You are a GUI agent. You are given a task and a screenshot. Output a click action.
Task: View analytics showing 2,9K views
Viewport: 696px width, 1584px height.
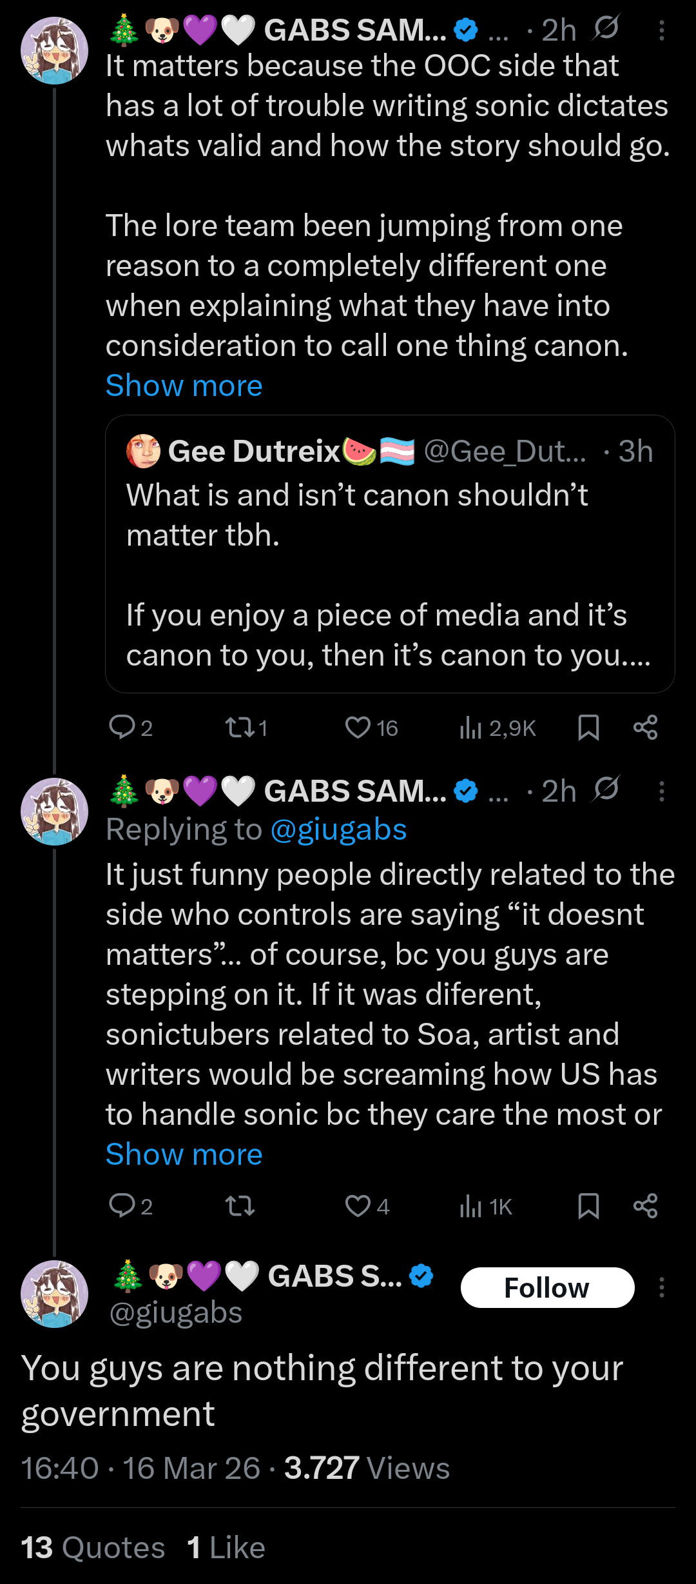click(497, 728)
